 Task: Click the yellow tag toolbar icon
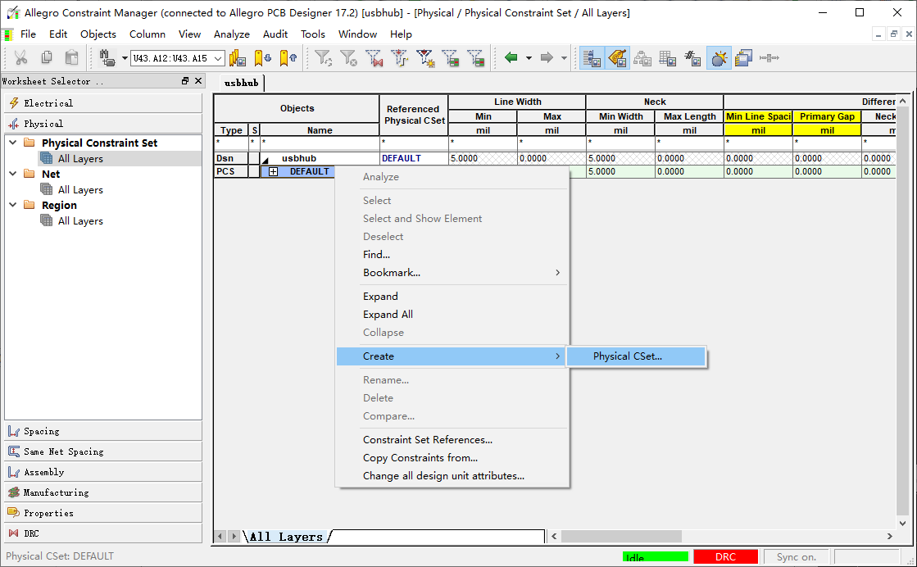coord(618,58)
